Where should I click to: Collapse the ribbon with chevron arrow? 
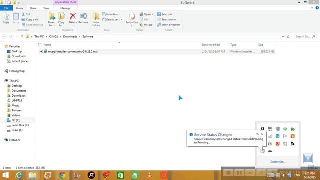[x=312, y=8]
